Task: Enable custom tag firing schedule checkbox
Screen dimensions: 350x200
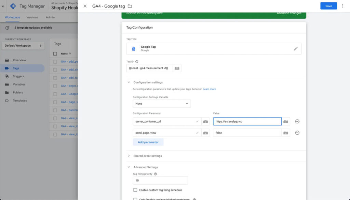Action: tap(135, 190)
